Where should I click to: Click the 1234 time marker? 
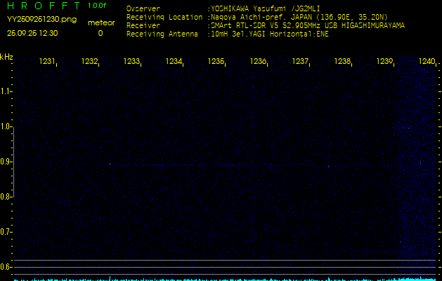[x=174, y=61]
